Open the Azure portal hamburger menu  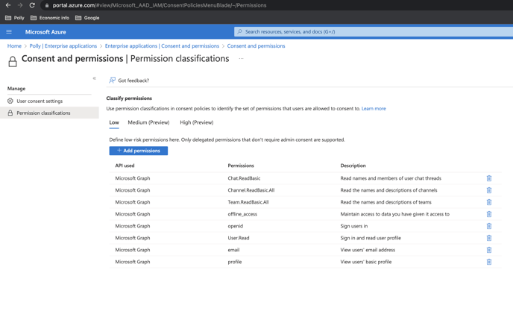[x=9, y=32]
